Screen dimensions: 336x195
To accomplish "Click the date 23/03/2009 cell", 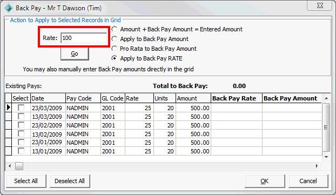I will click(48, 108).
